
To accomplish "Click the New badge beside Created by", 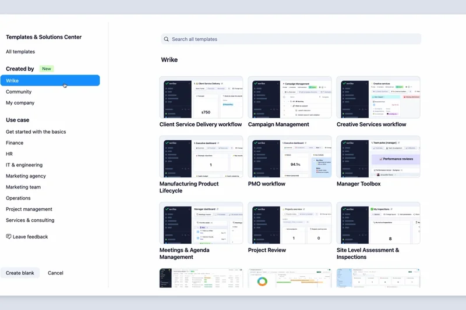I will tap(47, 69).
